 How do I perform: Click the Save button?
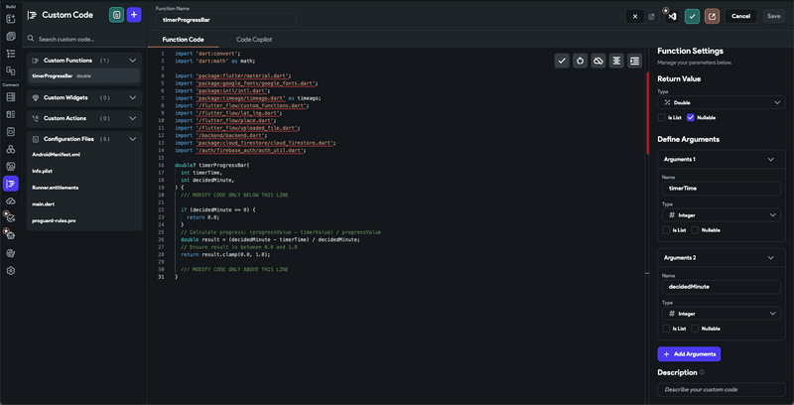point(774,16)
